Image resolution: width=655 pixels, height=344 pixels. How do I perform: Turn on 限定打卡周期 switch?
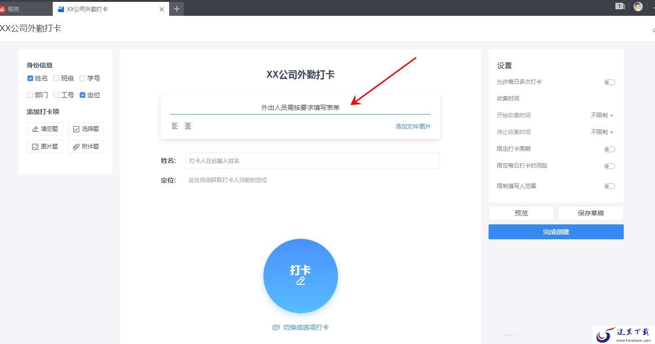609,149
